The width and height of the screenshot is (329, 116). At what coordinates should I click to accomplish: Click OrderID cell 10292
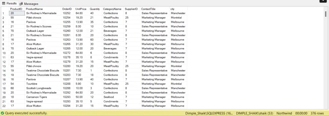67,93
